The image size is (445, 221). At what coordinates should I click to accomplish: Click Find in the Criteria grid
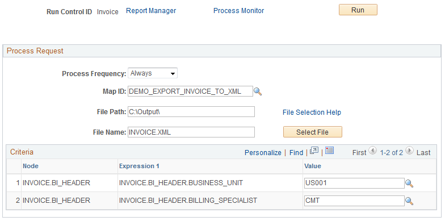coord(296,153)
